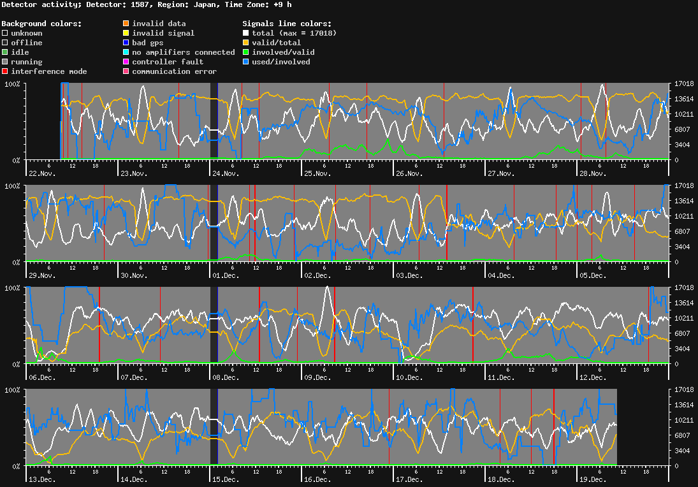This screenshot has width=698, height=487.
Task: Click the green involved/valid line swatch
Action: click(x=246, y=52)
